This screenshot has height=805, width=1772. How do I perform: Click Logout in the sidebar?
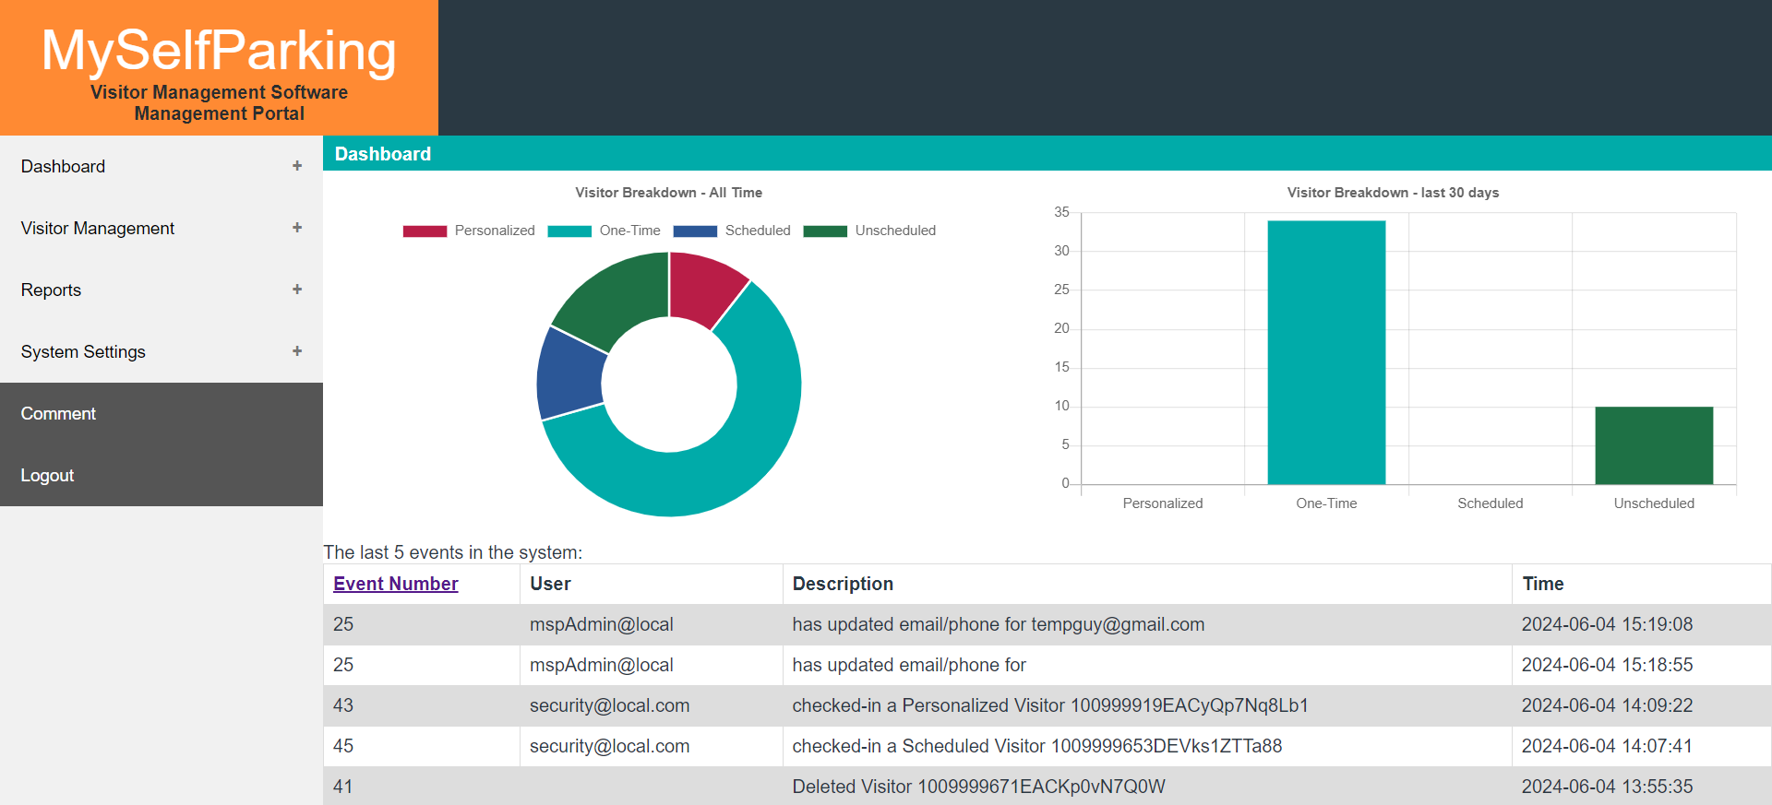pyautogui.click(x=48, y=476)
